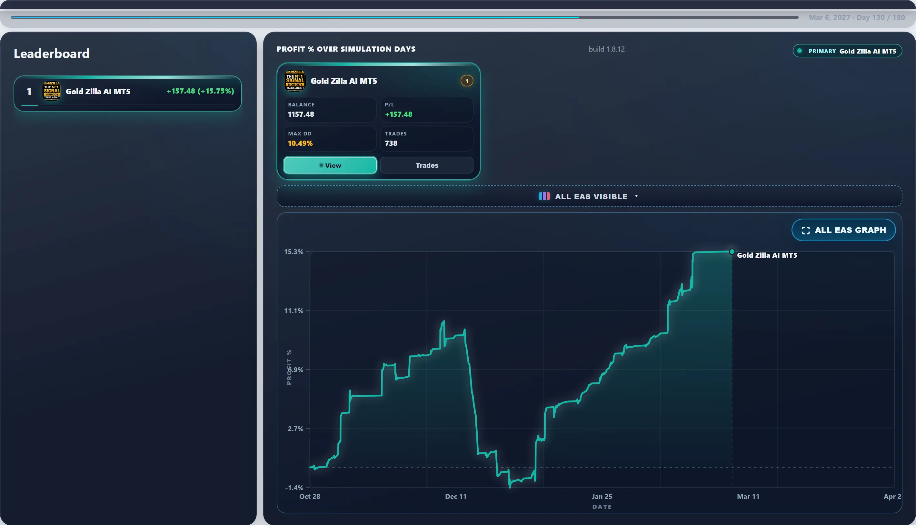Viewport: 916px width, 525px height.
Task: Select the PRIMARY Gold Zilla AI MT5 badge
Action: tap(848, 51)
